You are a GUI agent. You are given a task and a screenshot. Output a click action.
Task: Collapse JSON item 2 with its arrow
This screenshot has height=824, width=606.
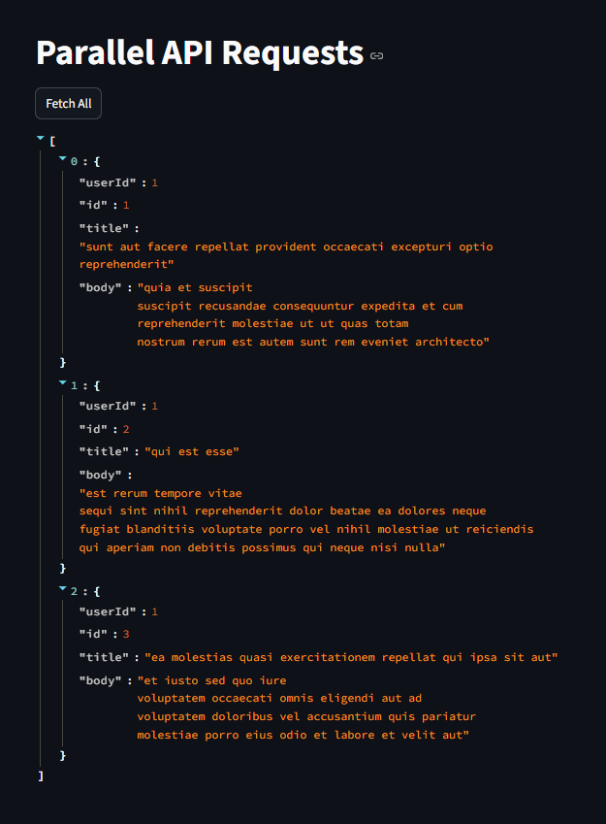click(62, 588)
